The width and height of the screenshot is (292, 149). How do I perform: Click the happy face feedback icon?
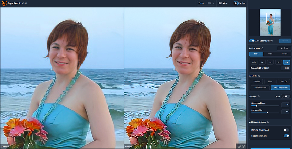point(239,146)
